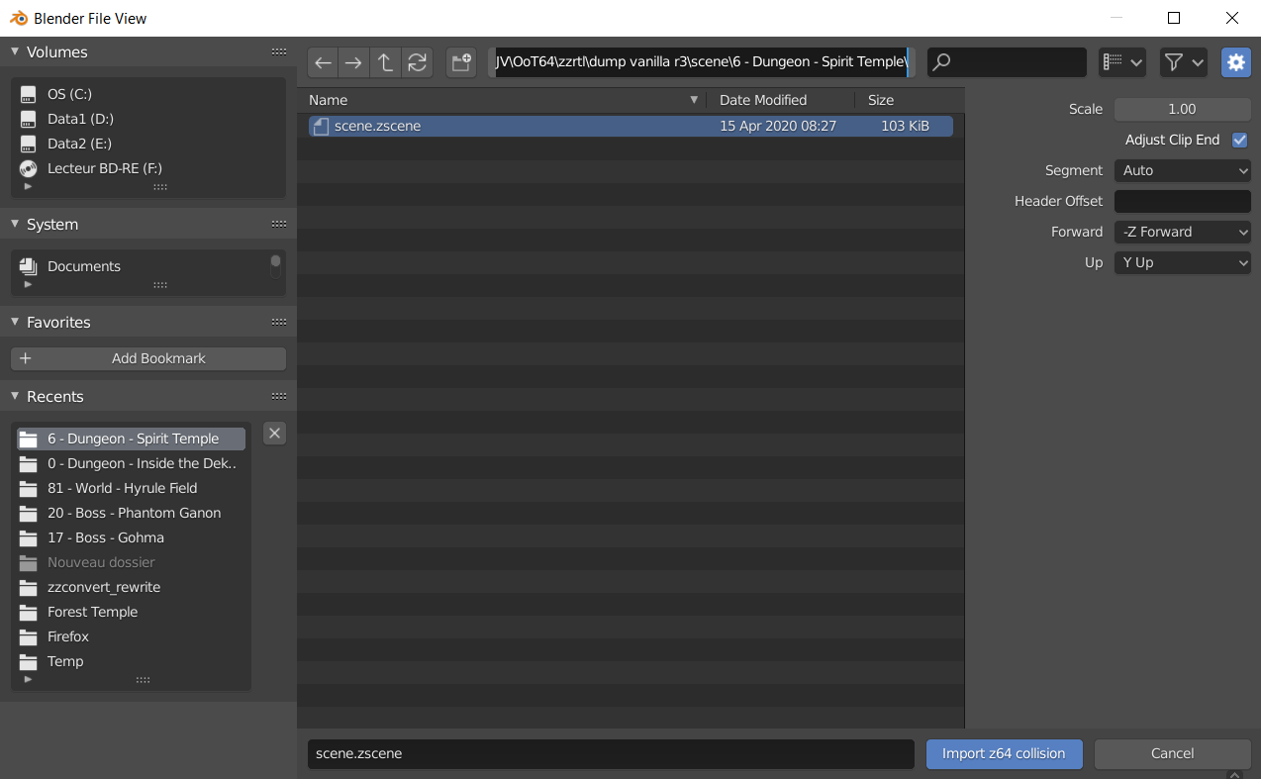Toggle the options settings gear panel
The image size is (1261, 779).
tap(1235, 62)
